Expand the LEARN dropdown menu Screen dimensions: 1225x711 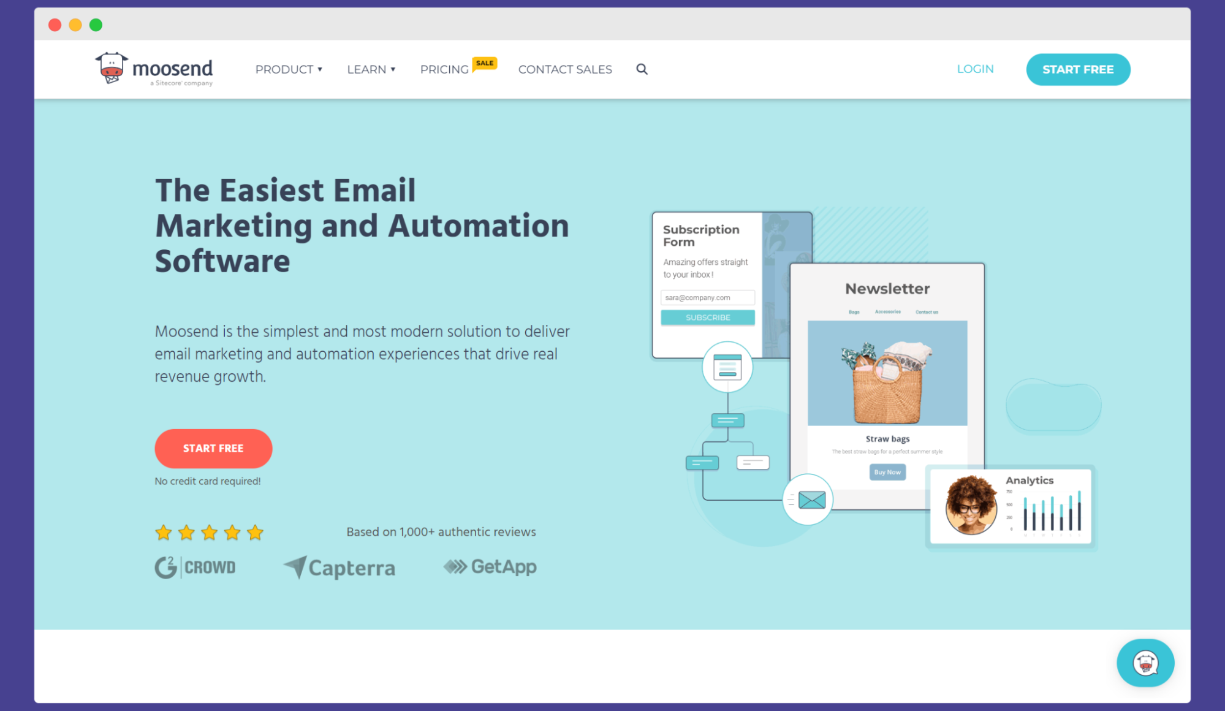[x=371, y=69]
